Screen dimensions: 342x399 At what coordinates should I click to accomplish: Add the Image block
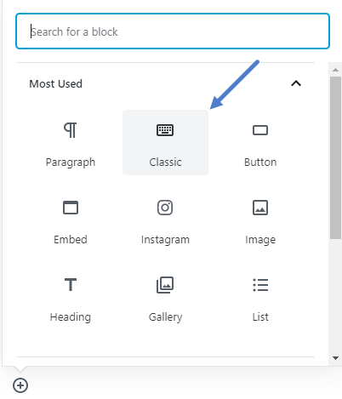pos(260,220)
